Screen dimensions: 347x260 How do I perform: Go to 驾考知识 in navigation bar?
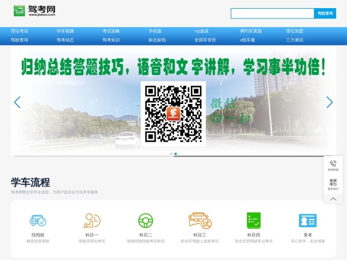pyautogui.click(x=111, y=40)
